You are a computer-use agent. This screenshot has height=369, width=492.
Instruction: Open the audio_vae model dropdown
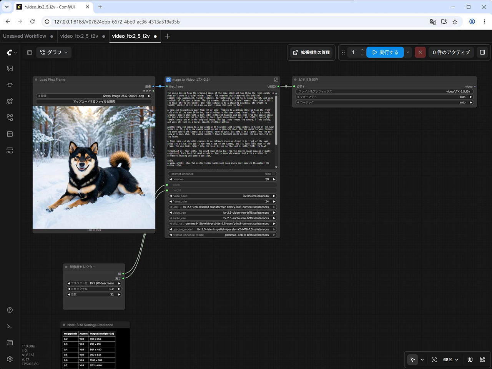tap(222, 218)
